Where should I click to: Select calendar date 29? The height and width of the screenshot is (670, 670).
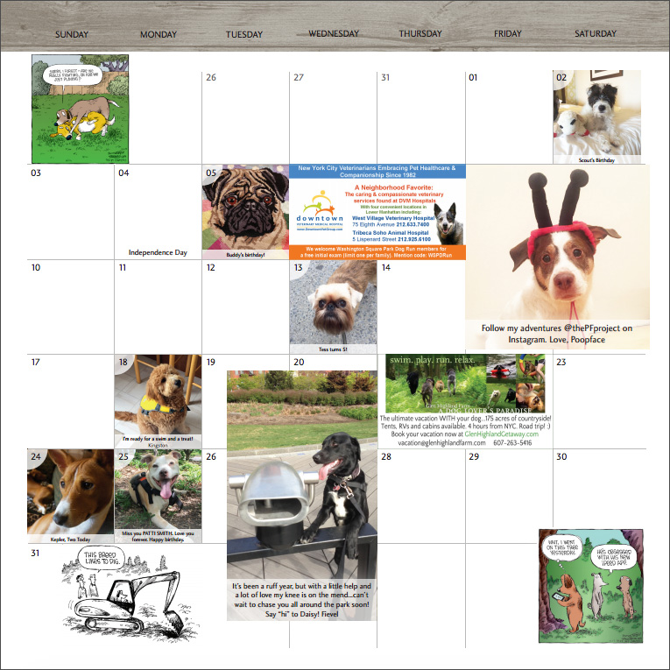pyautogui.click(x=474, y=456)
